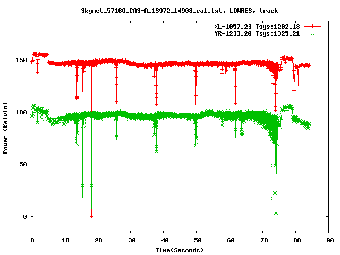The height and width of the screenshot is (255, 340).
Task: Click the x-axis tick label 90
Action: tap(330, 240)
